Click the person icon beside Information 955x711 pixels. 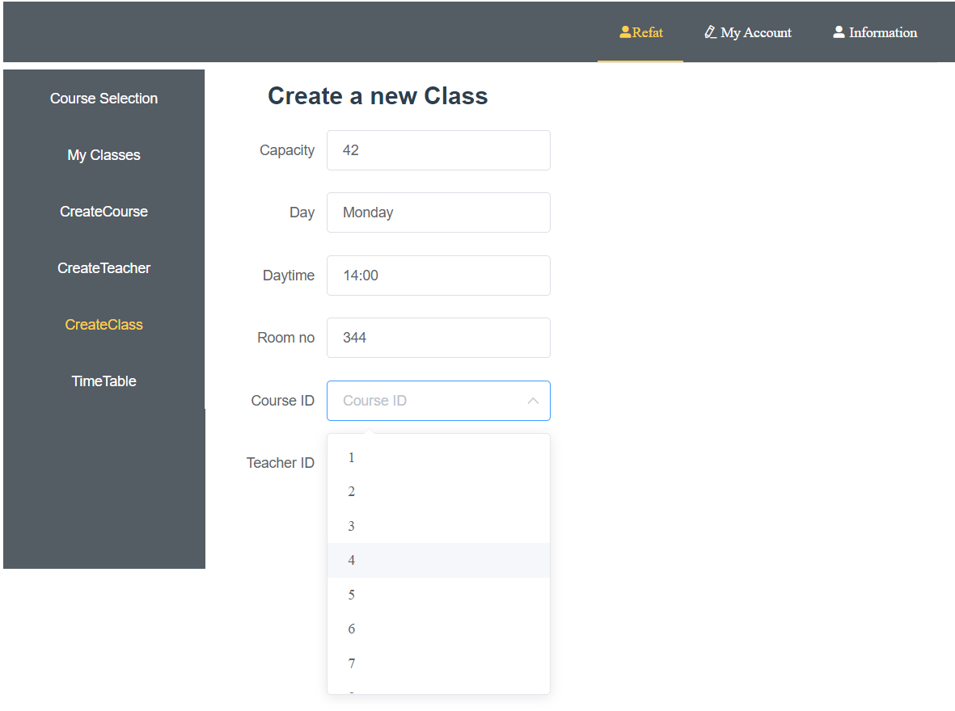pos(839,32)
